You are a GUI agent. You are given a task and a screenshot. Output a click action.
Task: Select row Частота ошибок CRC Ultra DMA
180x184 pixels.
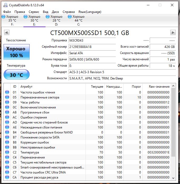pos(87,172)
